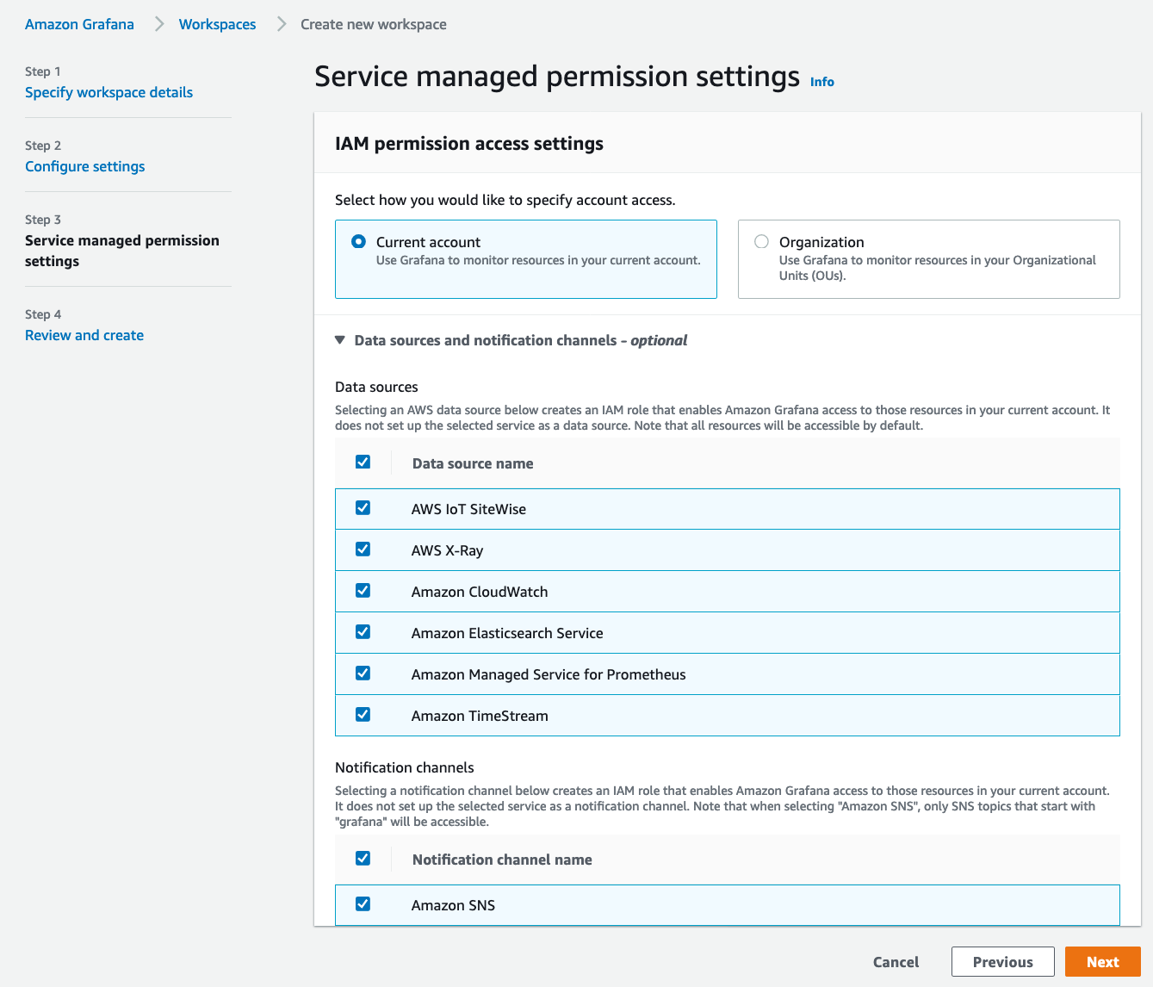
Task: Click the Next button
Action: (x=1103, y=961)
